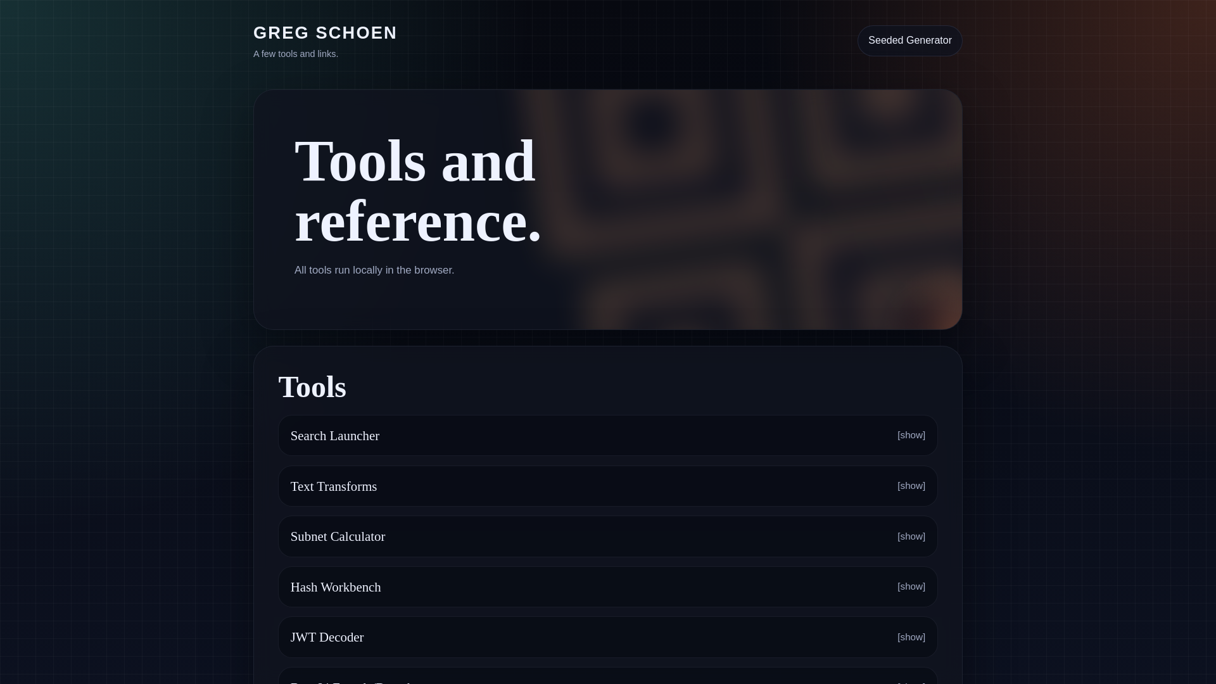
Task: Expand the Subnet Calculator tool
Action: pyautogui.click(x=607, y=536)
